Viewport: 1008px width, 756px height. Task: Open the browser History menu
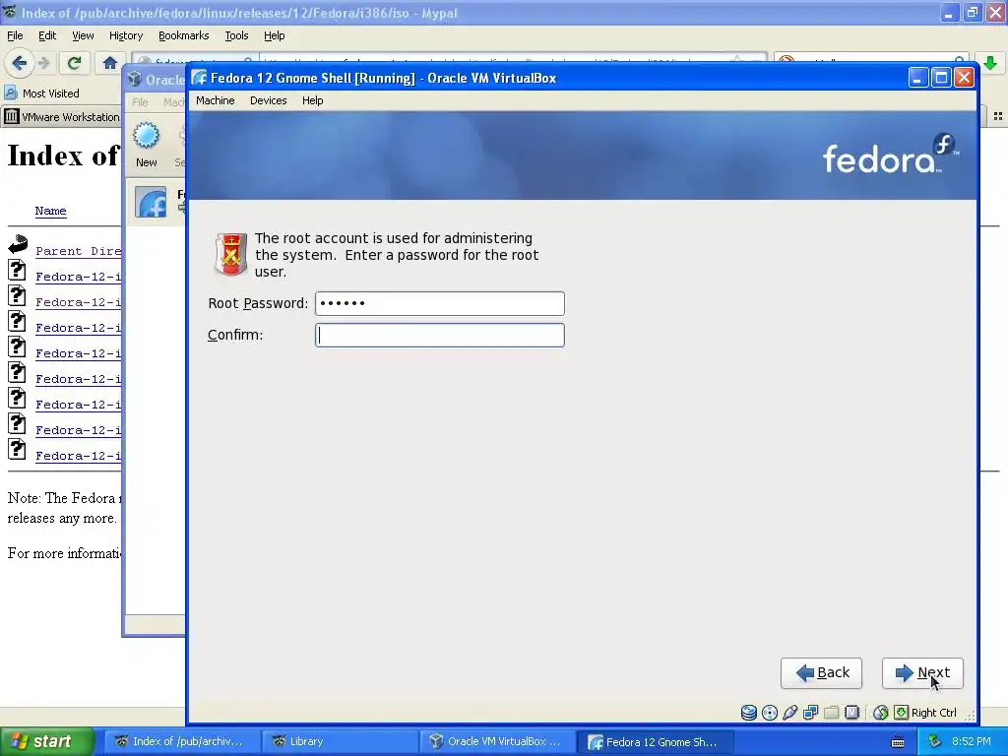click(x=126, y=35)
